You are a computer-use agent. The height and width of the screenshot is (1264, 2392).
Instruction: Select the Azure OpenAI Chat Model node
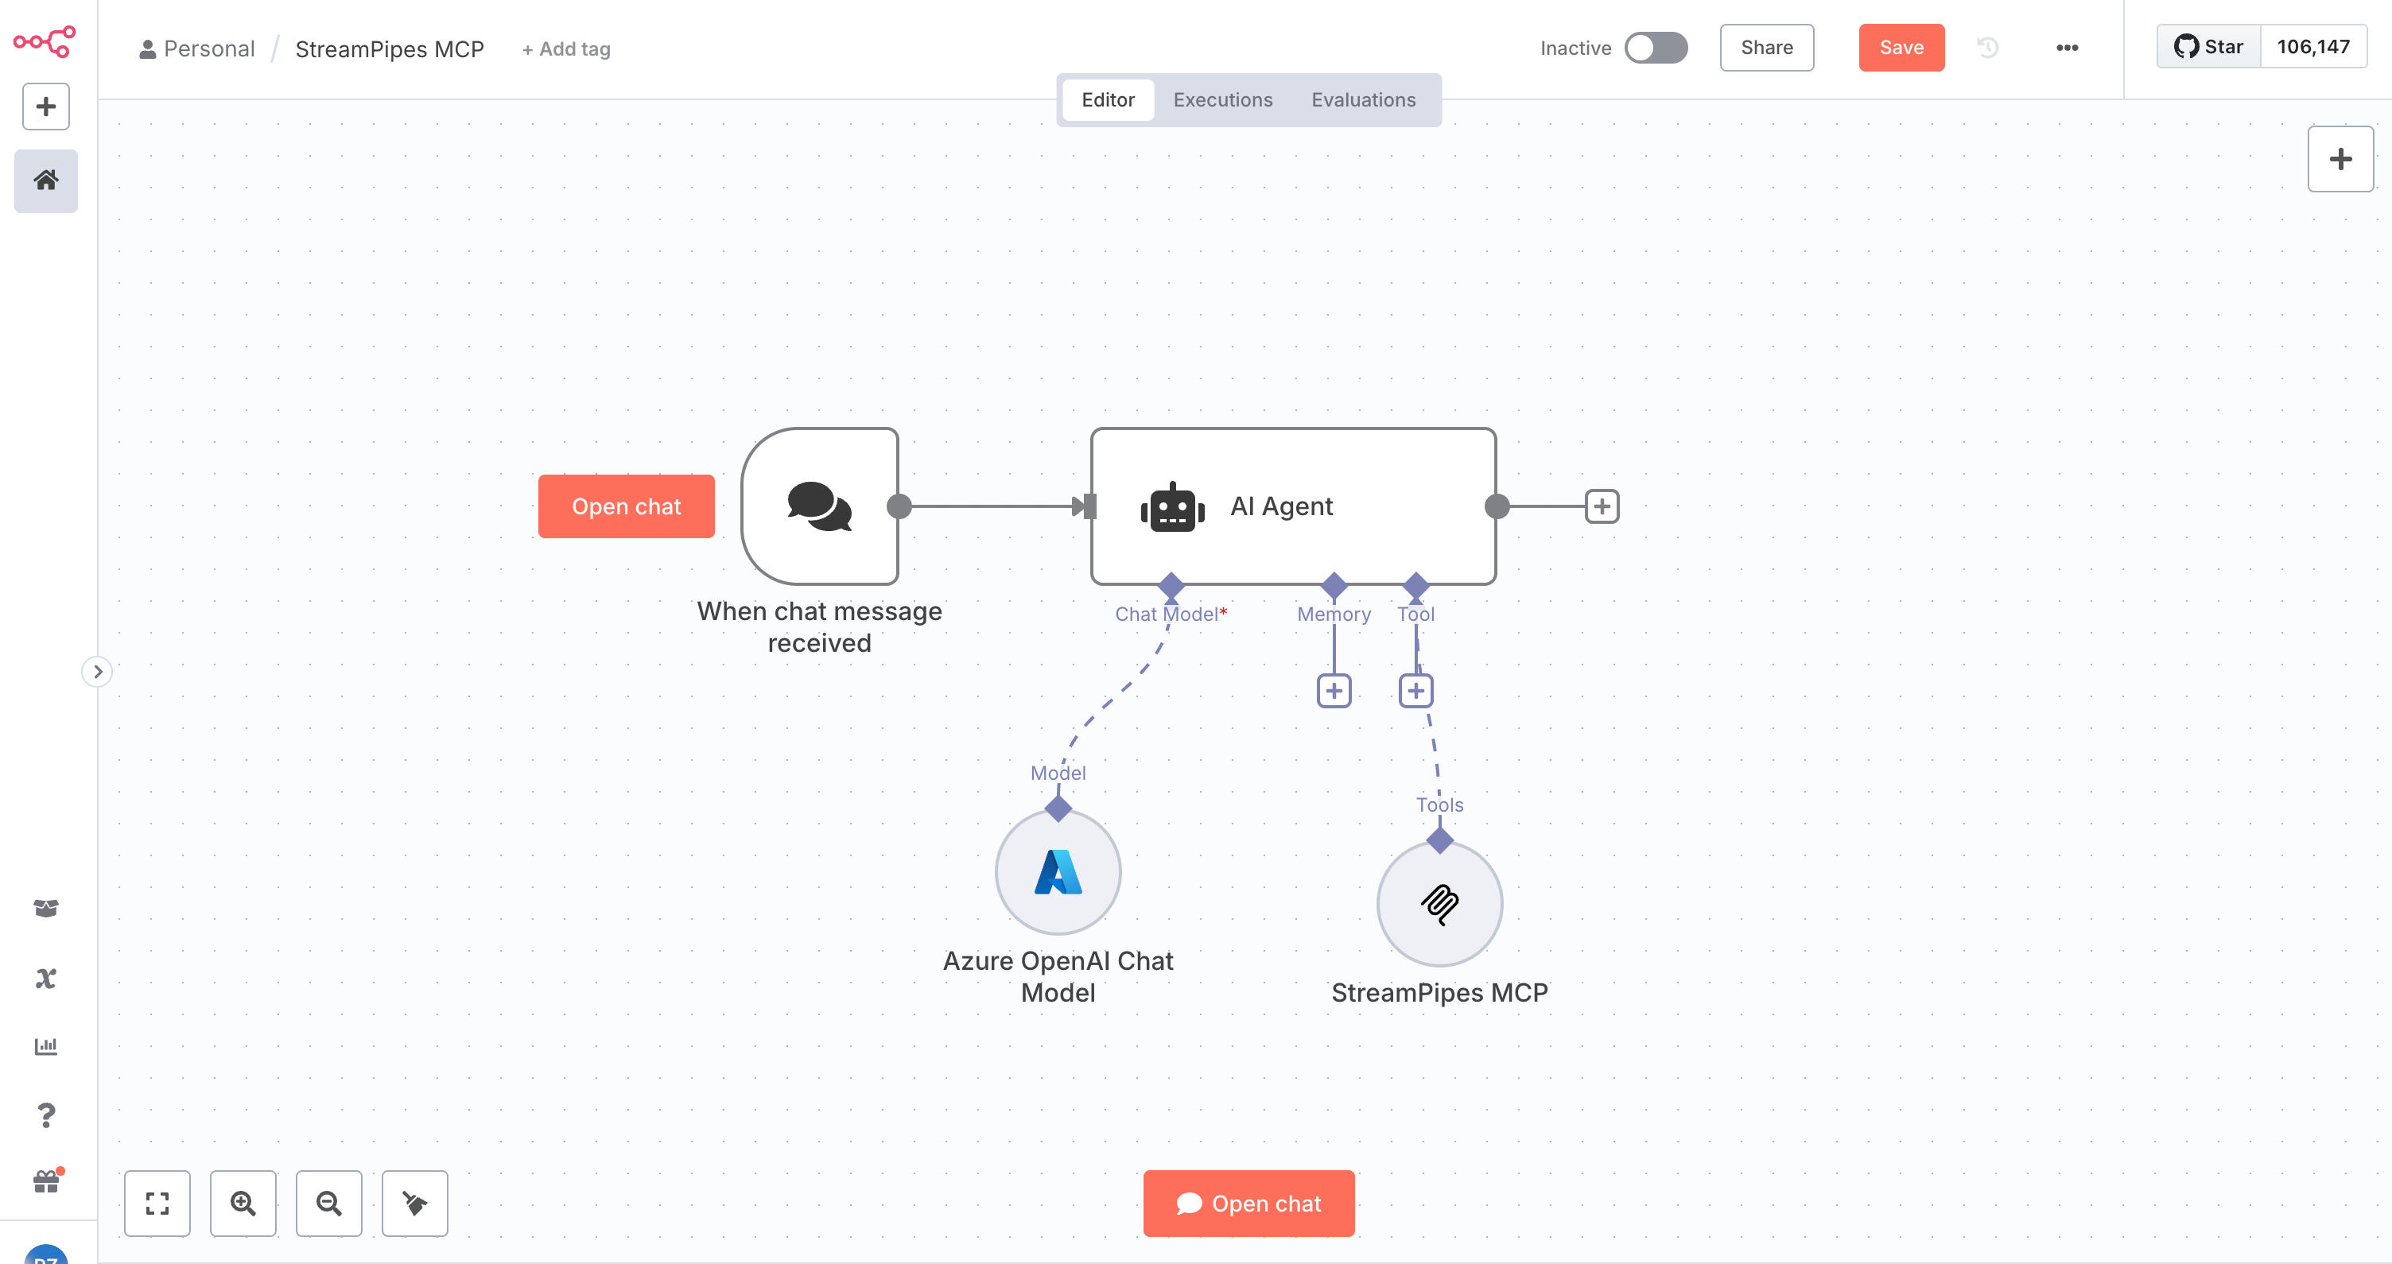[x=1058, y=872]
